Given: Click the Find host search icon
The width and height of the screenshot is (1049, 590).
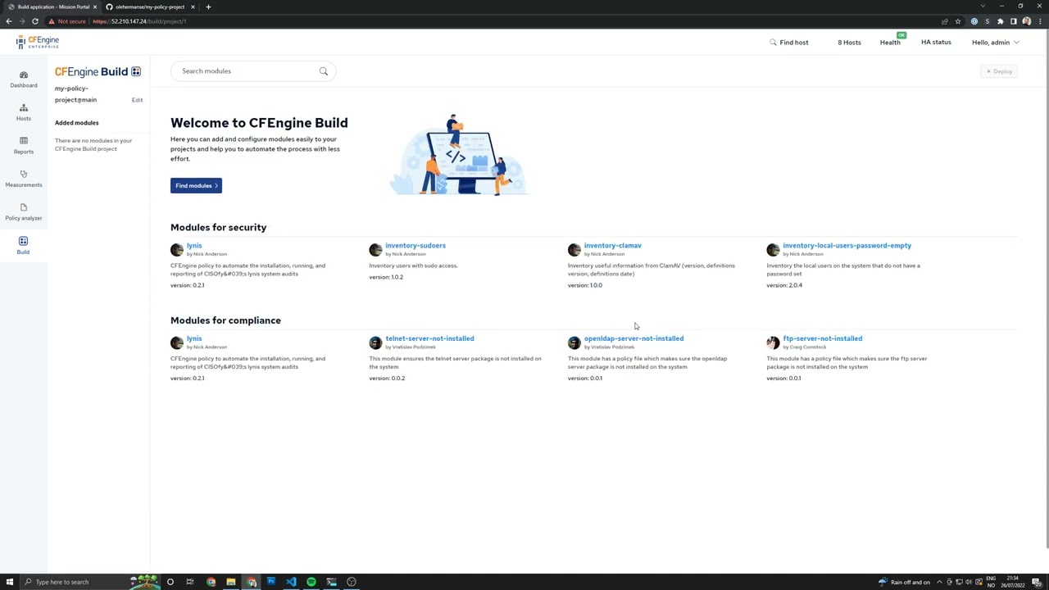Looking at the screenshot, I should [773, 42].
